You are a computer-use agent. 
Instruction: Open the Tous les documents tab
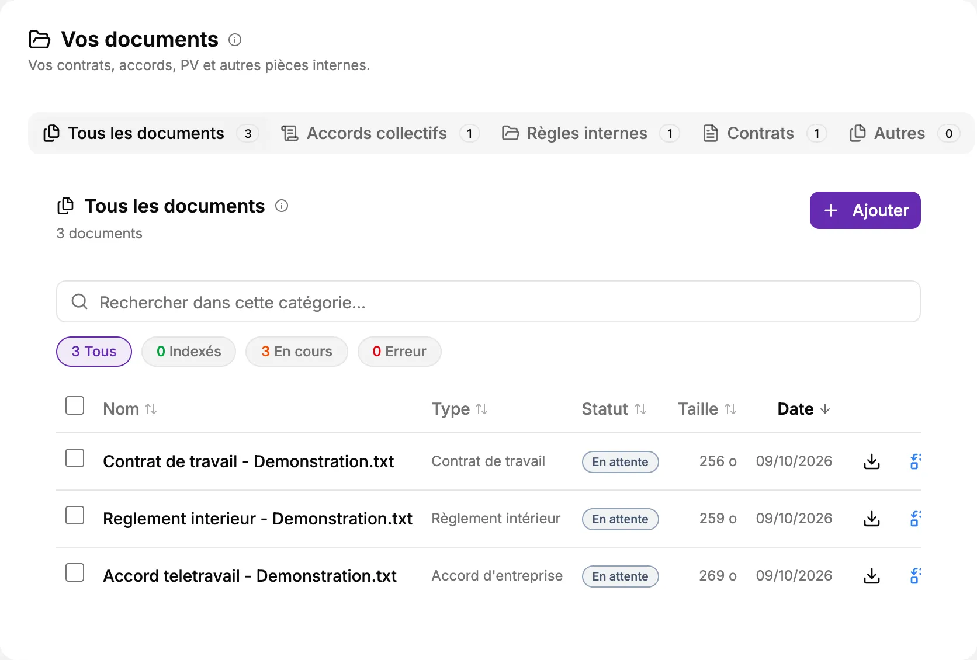coord(151,133)
